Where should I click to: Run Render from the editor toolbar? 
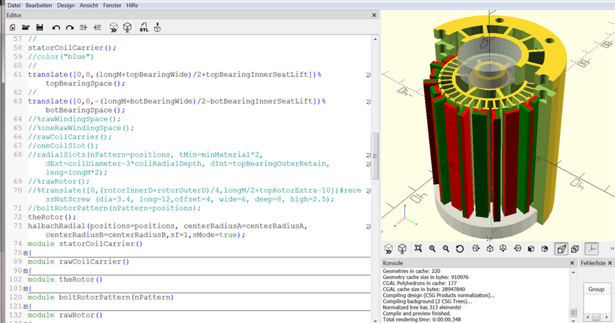point(128,28)
